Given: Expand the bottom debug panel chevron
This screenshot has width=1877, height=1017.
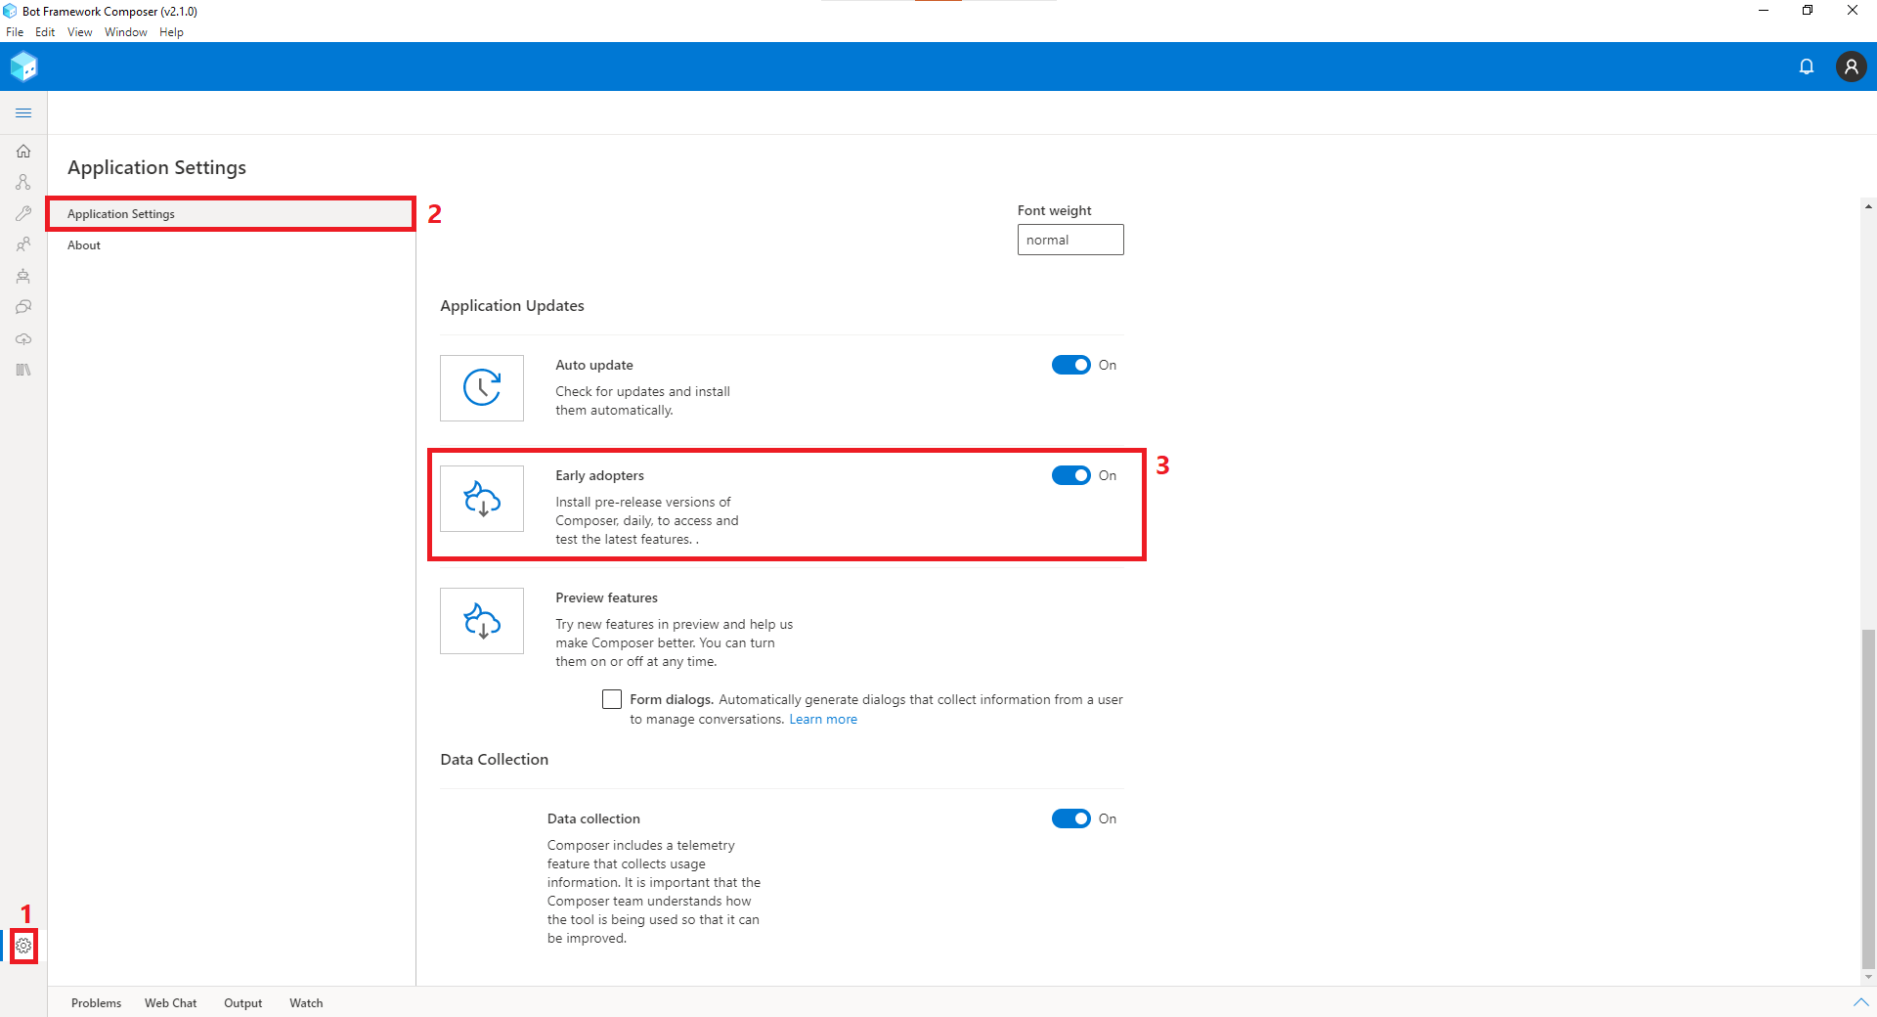Looking at the screenshot, I should point(1860,1002).
